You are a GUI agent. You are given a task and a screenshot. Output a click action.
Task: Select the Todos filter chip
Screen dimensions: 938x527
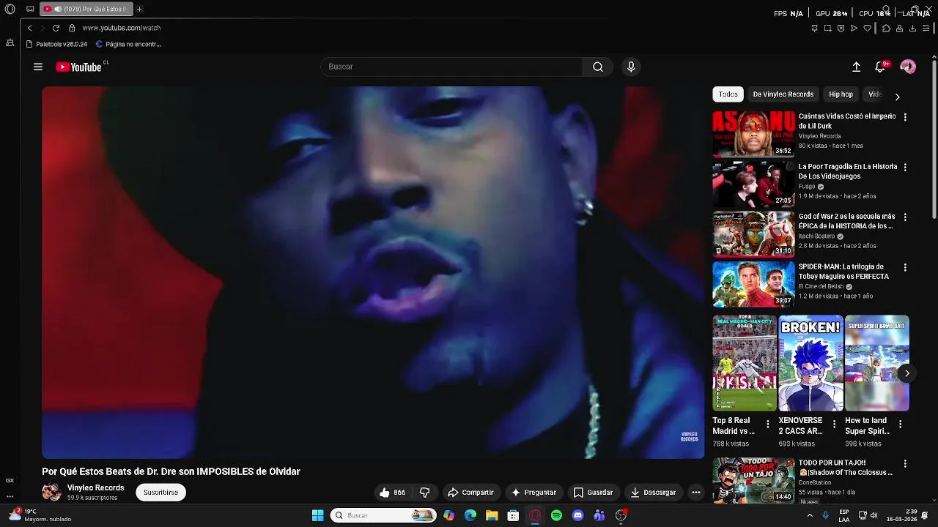click(x=728, y=94)
